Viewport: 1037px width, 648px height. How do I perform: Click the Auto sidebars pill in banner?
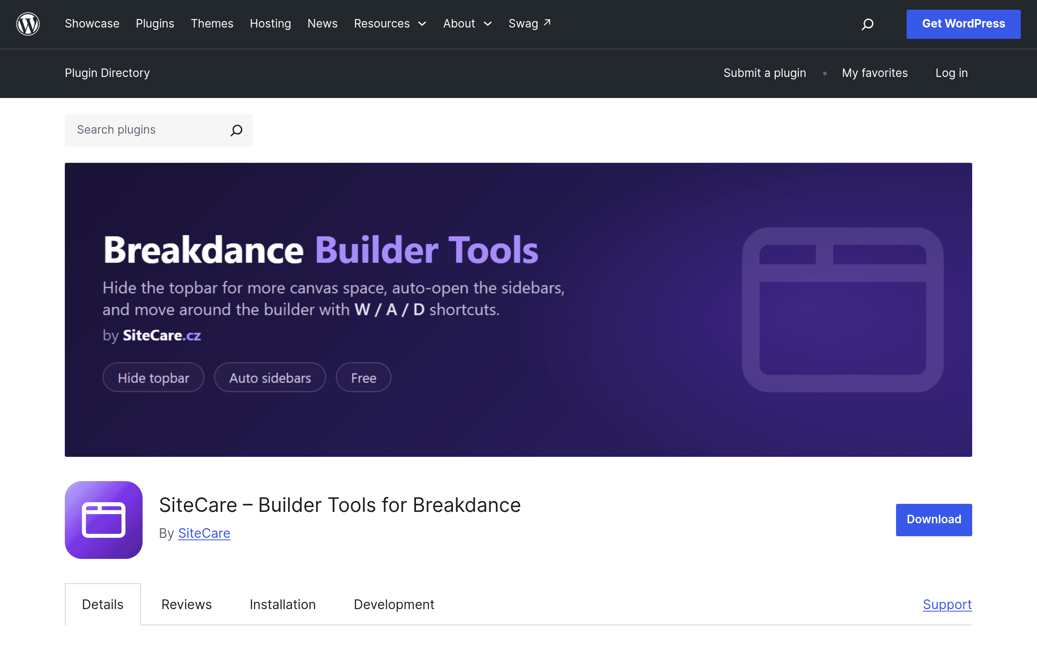(270, 377)
